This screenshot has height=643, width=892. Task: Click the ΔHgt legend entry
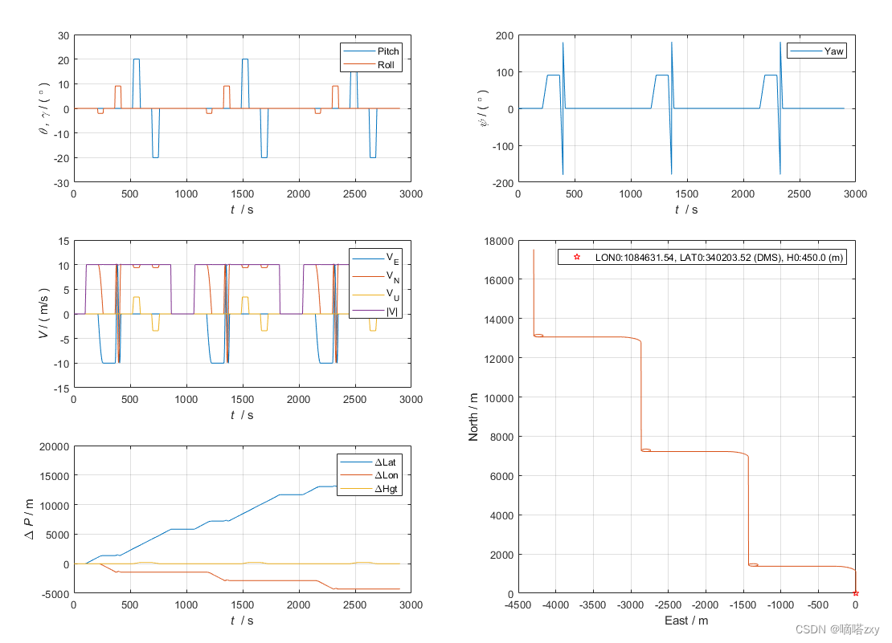[368, 489]
